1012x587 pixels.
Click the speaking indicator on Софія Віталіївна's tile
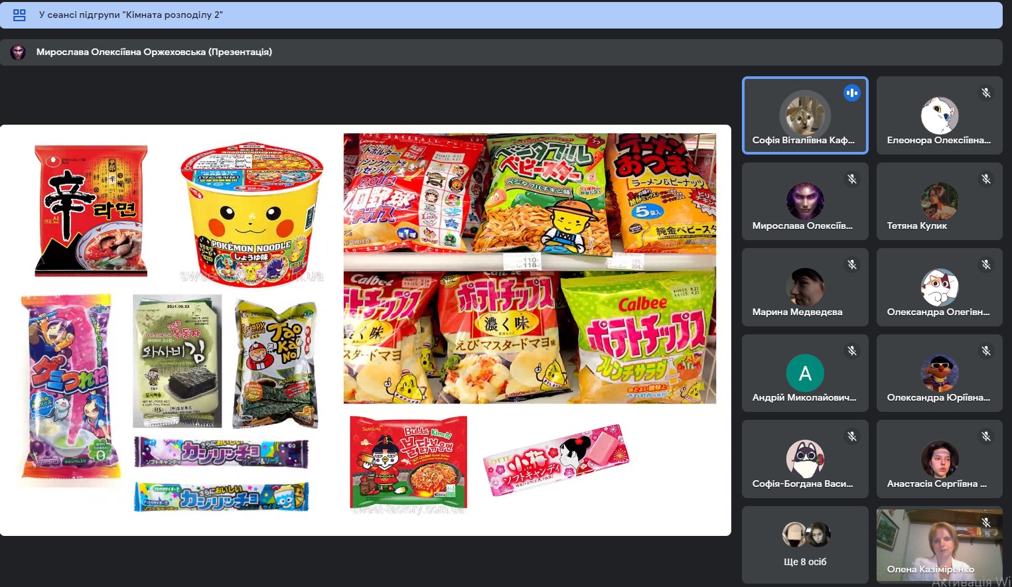point(851,93)
